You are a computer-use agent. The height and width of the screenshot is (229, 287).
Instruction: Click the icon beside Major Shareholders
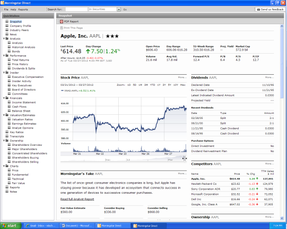tap(9, 149)
